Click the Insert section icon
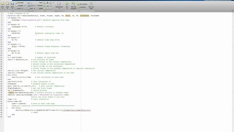Image resolution: width=234 pixels, height=132 pixels. pyautogui.click(x=45, y=3)
